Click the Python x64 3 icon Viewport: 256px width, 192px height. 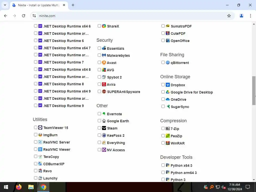point(168,165)
